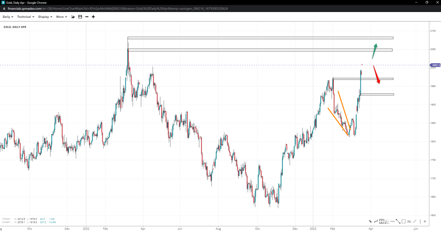Zoom in using the plus icon

(x=93, y=17)
